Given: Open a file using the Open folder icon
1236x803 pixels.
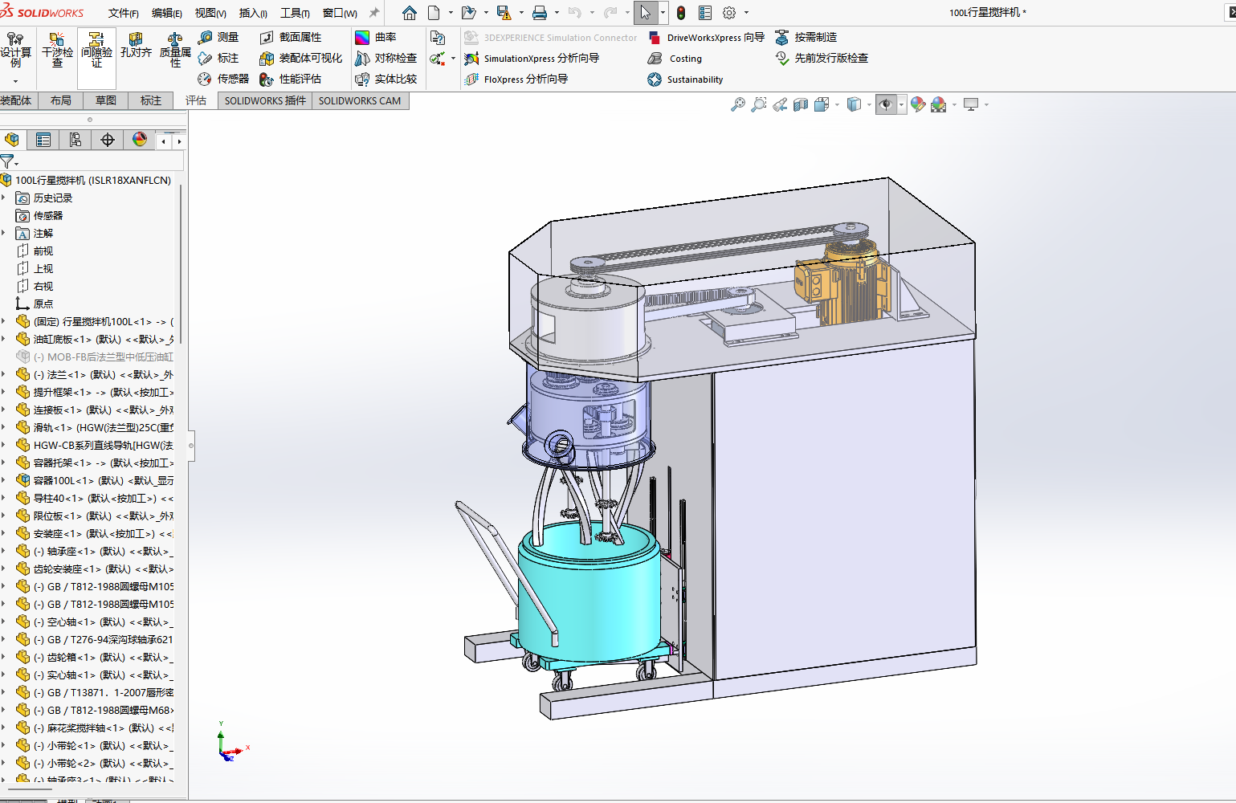Looking at the screenshot, I should [x=468, y=13].
